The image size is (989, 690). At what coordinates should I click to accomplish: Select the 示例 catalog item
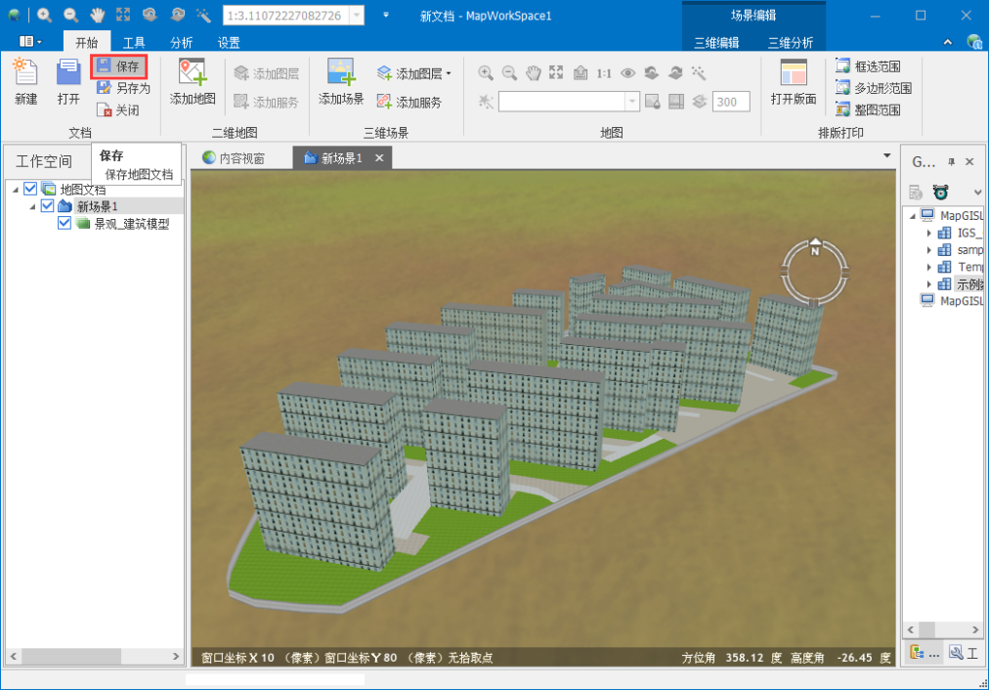pos(969,283)
